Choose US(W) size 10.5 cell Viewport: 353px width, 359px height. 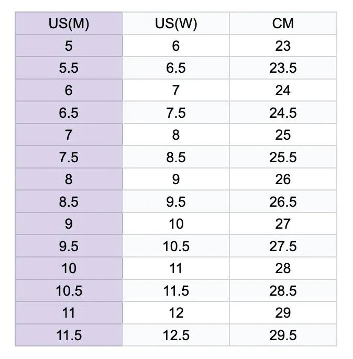(176, 246)
